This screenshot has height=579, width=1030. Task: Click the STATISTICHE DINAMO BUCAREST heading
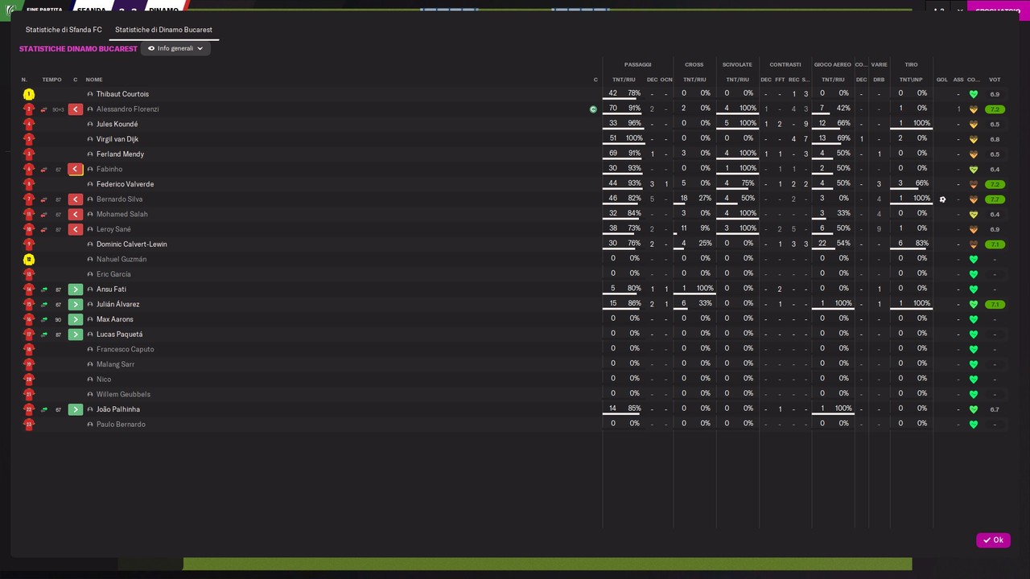coord(78,49)
